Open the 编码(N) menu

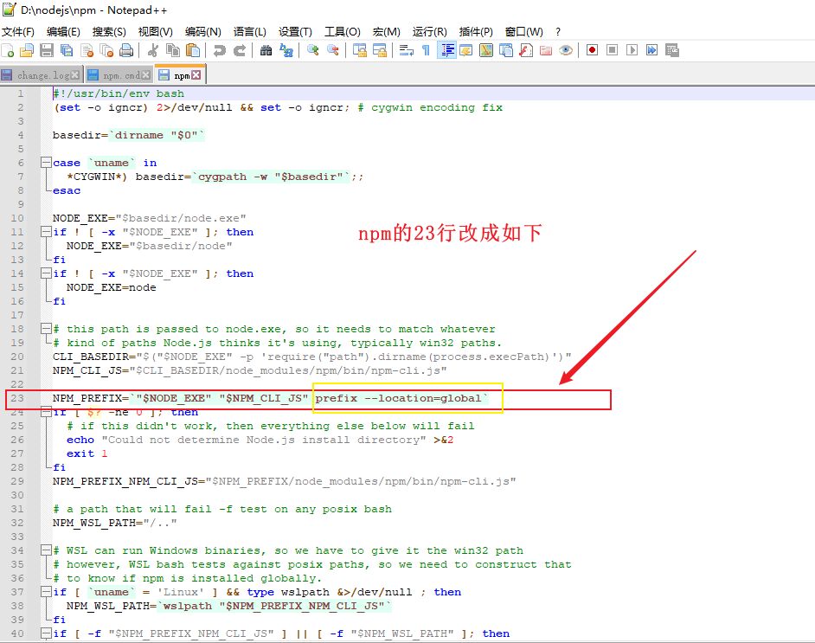click(x=203, y=32)
